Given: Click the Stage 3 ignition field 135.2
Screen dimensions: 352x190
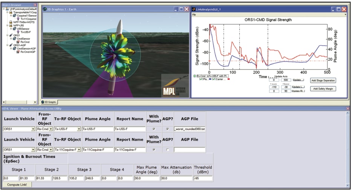Looking at the screenshot, I should click(x=76, y=178).
